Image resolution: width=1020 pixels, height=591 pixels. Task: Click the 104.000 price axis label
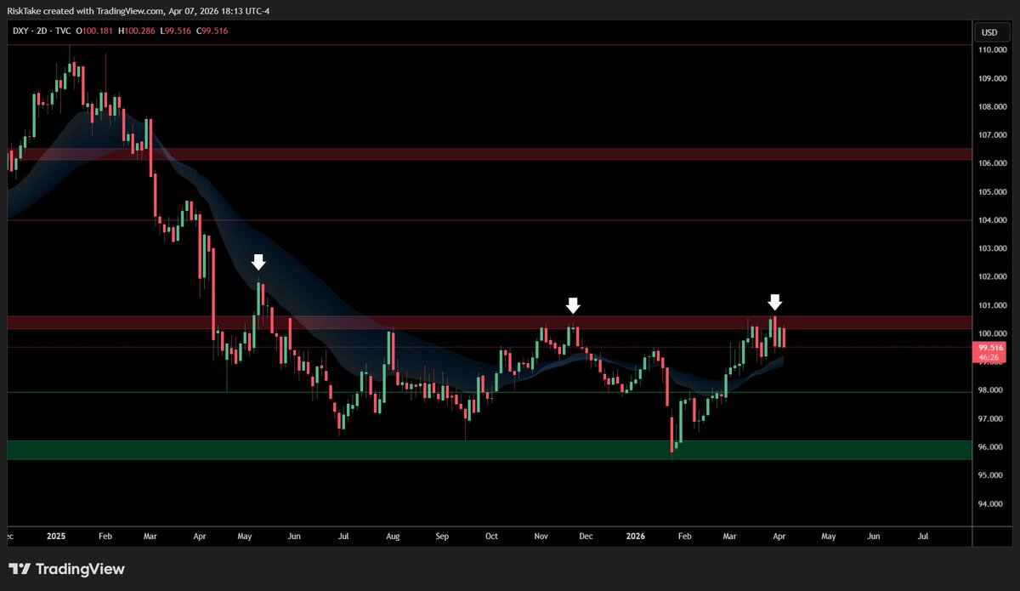tap(993, 220)
